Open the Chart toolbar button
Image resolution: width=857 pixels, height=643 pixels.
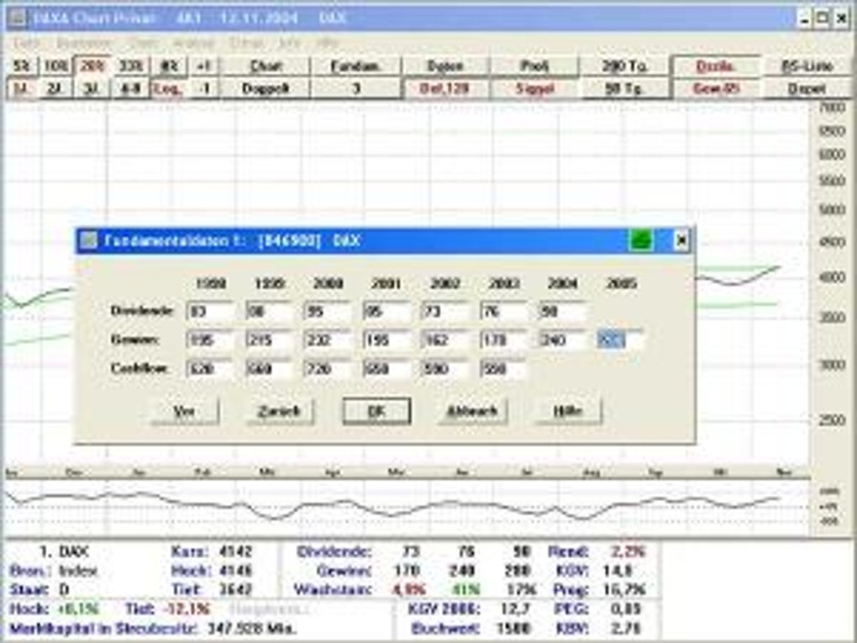(265, 66)
